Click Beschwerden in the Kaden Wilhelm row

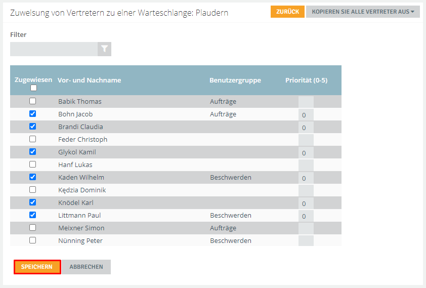(x=231, y=178)
